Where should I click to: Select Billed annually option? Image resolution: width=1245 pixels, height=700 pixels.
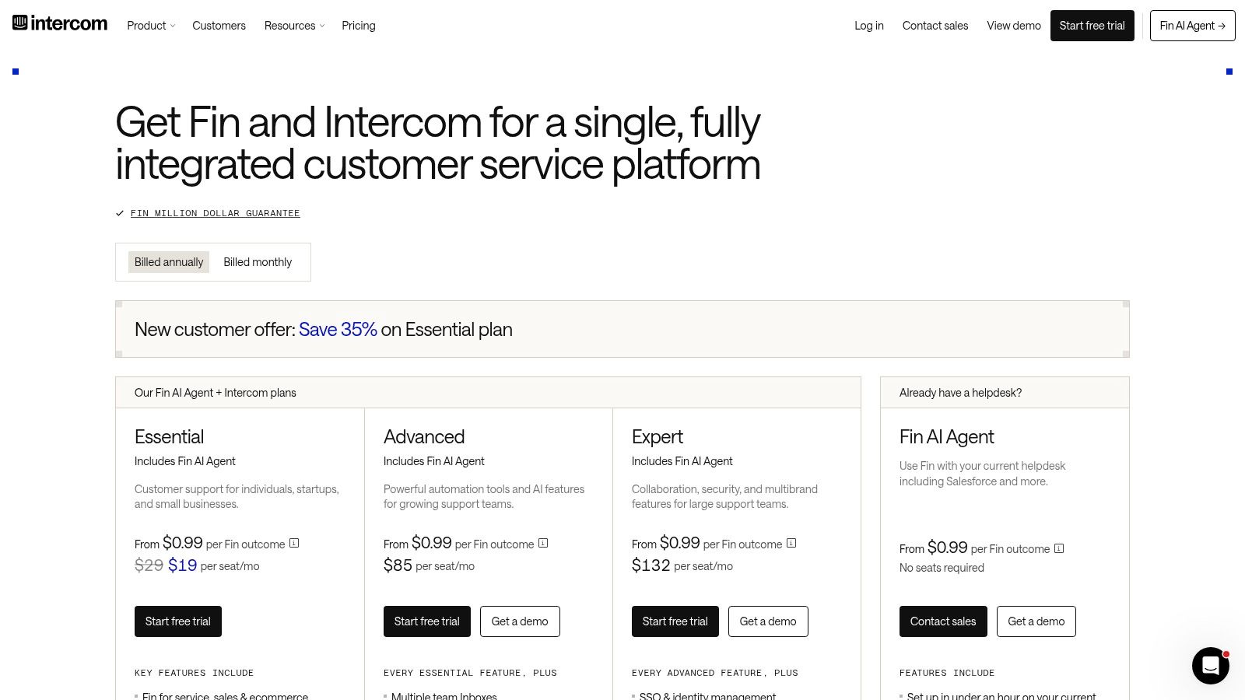click(x=169, y=262)
